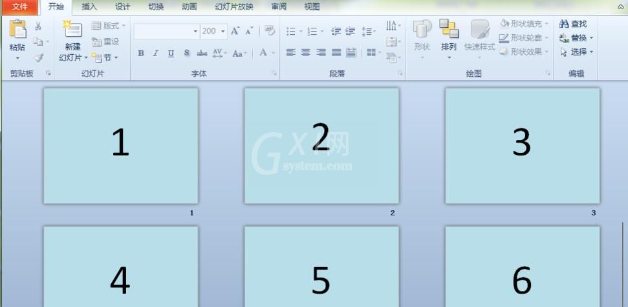628x307 pixels.
Task: Click the Columns icon
Action: [371, 52]
